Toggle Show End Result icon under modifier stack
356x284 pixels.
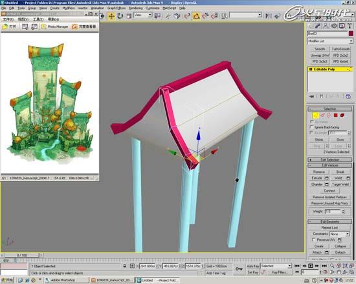(321, 96)
